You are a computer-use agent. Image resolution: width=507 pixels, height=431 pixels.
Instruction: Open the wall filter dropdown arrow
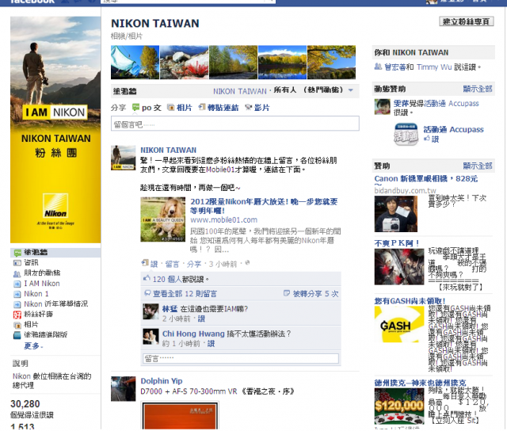pos(351,90)
